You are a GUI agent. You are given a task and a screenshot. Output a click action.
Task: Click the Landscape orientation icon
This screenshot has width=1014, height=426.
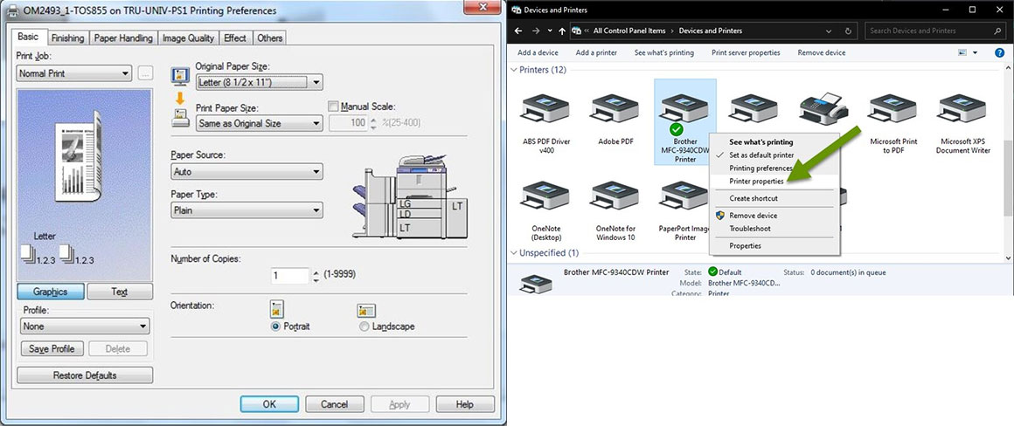click(x=366, y=311)
